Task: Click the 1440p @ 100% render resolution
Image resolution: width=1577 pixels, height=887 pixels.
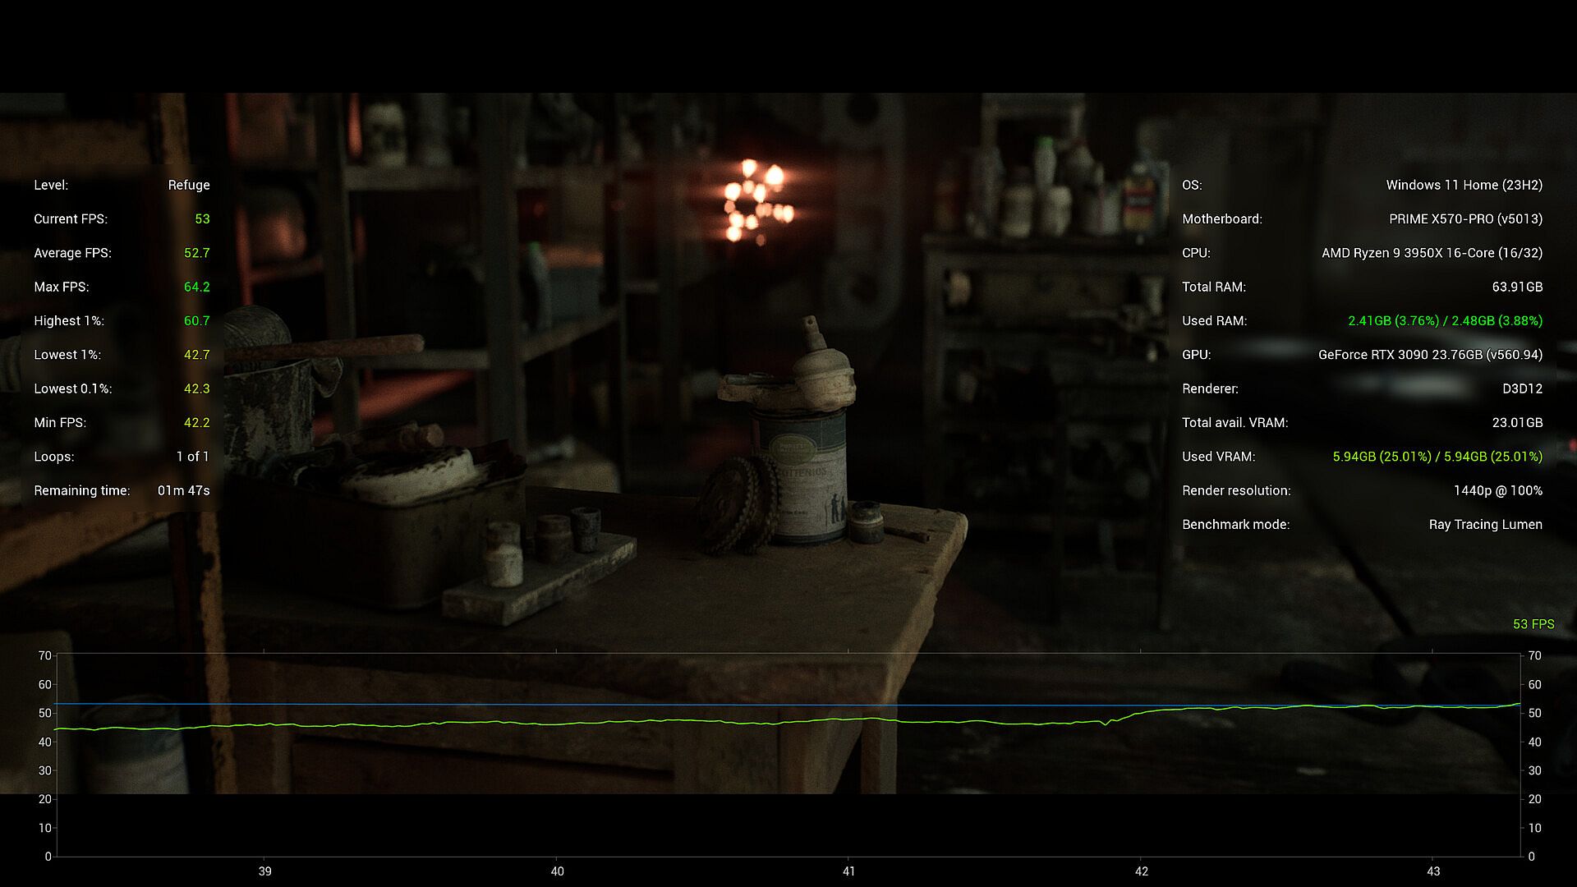Action: (1497, 490)
